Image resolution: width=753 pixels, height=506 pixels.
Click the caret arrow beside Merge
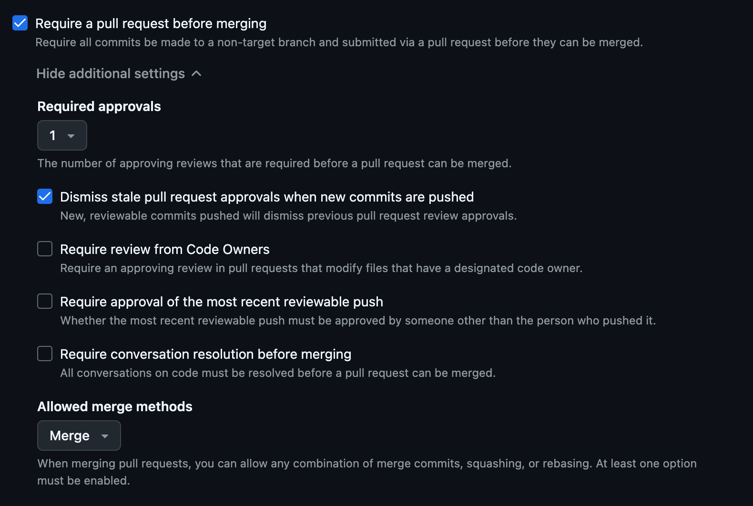(105, 436)
